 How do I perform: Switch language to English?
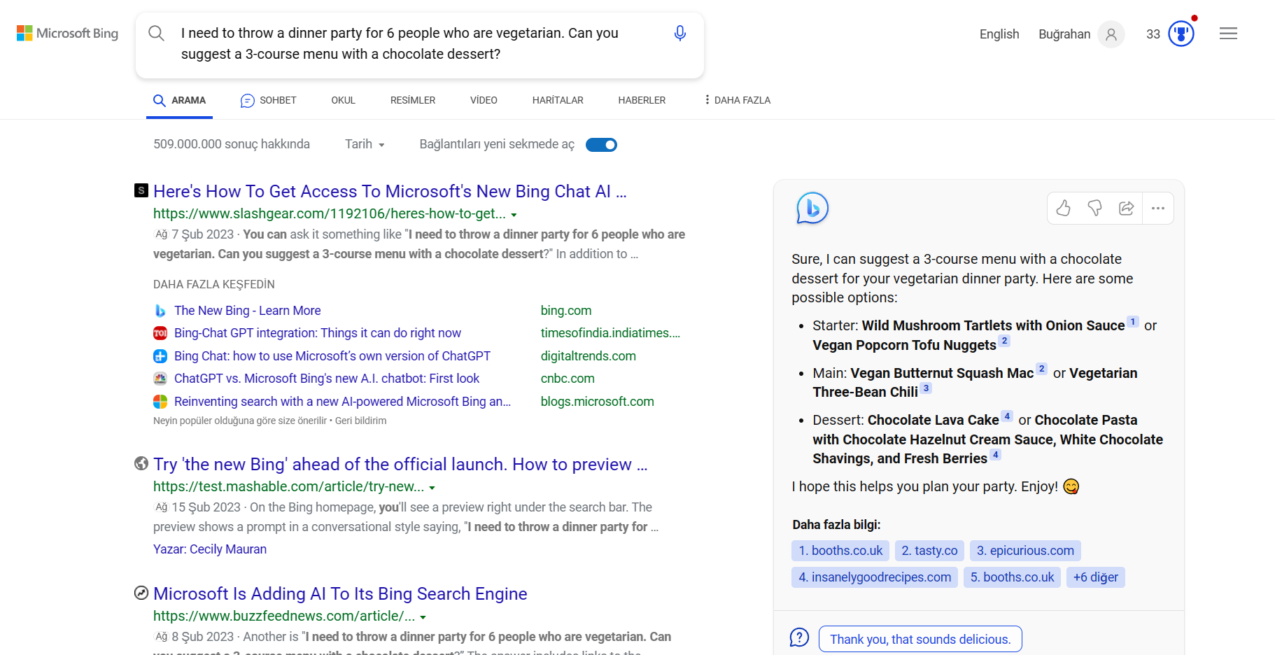pyautogui.click(x=999, y=34)
